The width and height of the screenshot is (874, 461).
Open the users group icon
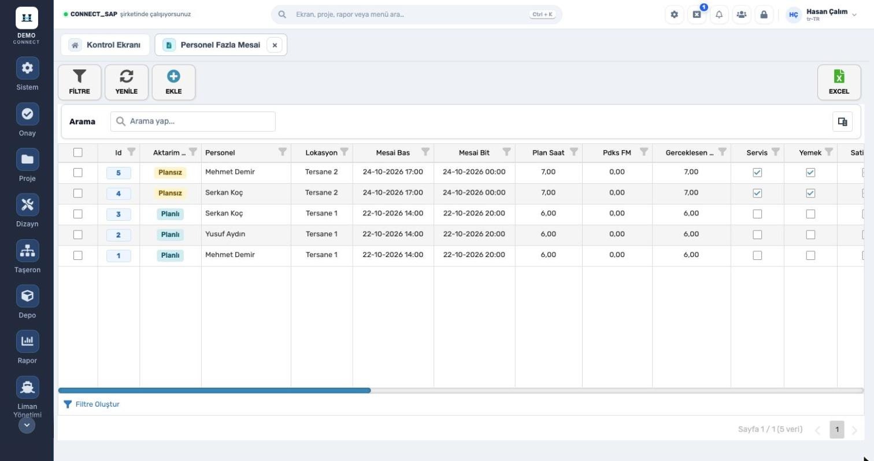click(x=742, y=14)
